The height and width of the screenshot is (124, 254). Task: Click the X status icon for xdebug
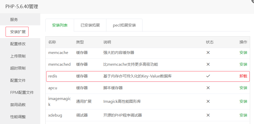[x=208, y=115]
